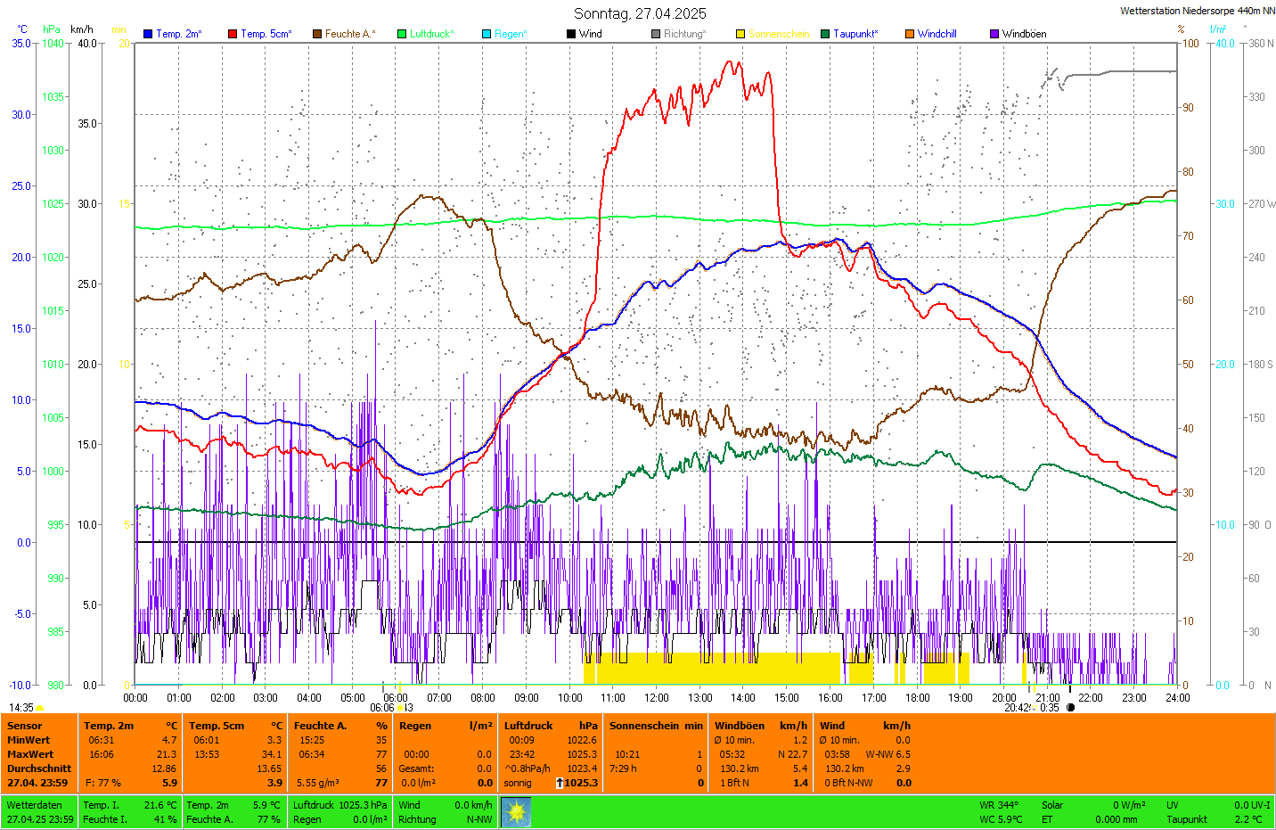Click the 12:00 mark on the time axis
Screen dimensions: 1276x830
[657, 697]
